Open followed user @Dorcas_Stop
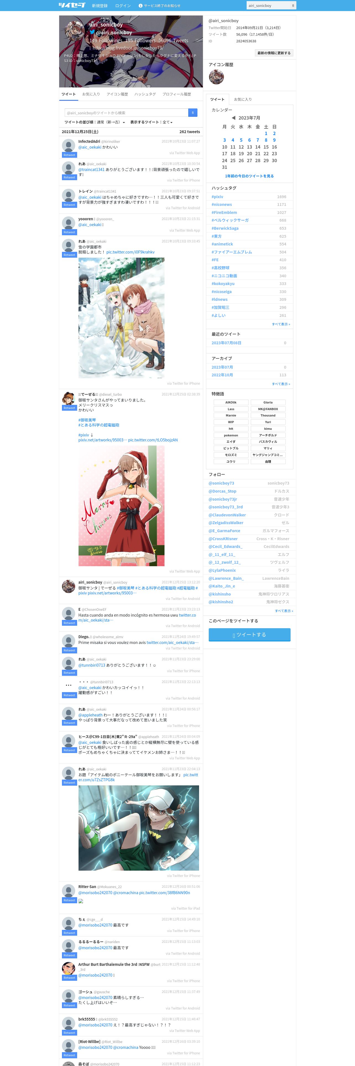This screenshot has width=355, height=1066. click(x=222, y=491)
